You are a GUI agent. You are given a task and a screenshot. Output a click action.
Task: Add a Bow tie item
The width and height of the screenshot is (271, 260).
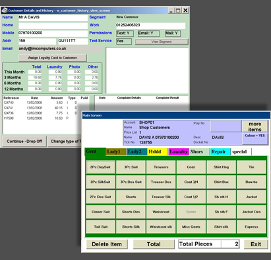[251, 182]
